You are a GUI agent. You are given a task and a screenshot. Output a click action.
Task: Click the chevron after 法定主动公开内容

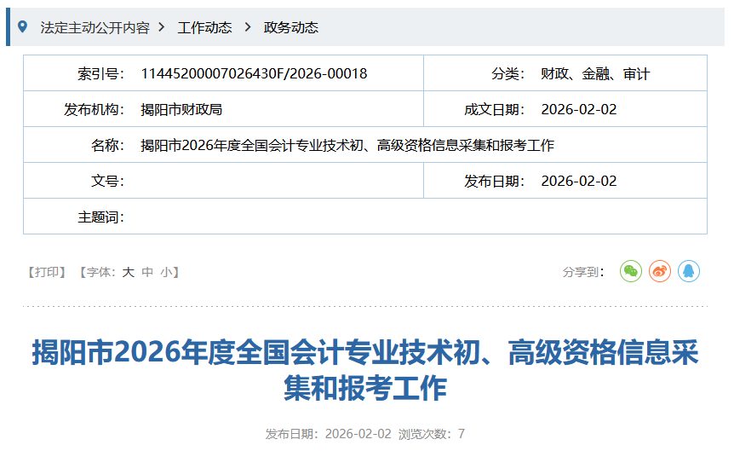[x=162, y=27]
